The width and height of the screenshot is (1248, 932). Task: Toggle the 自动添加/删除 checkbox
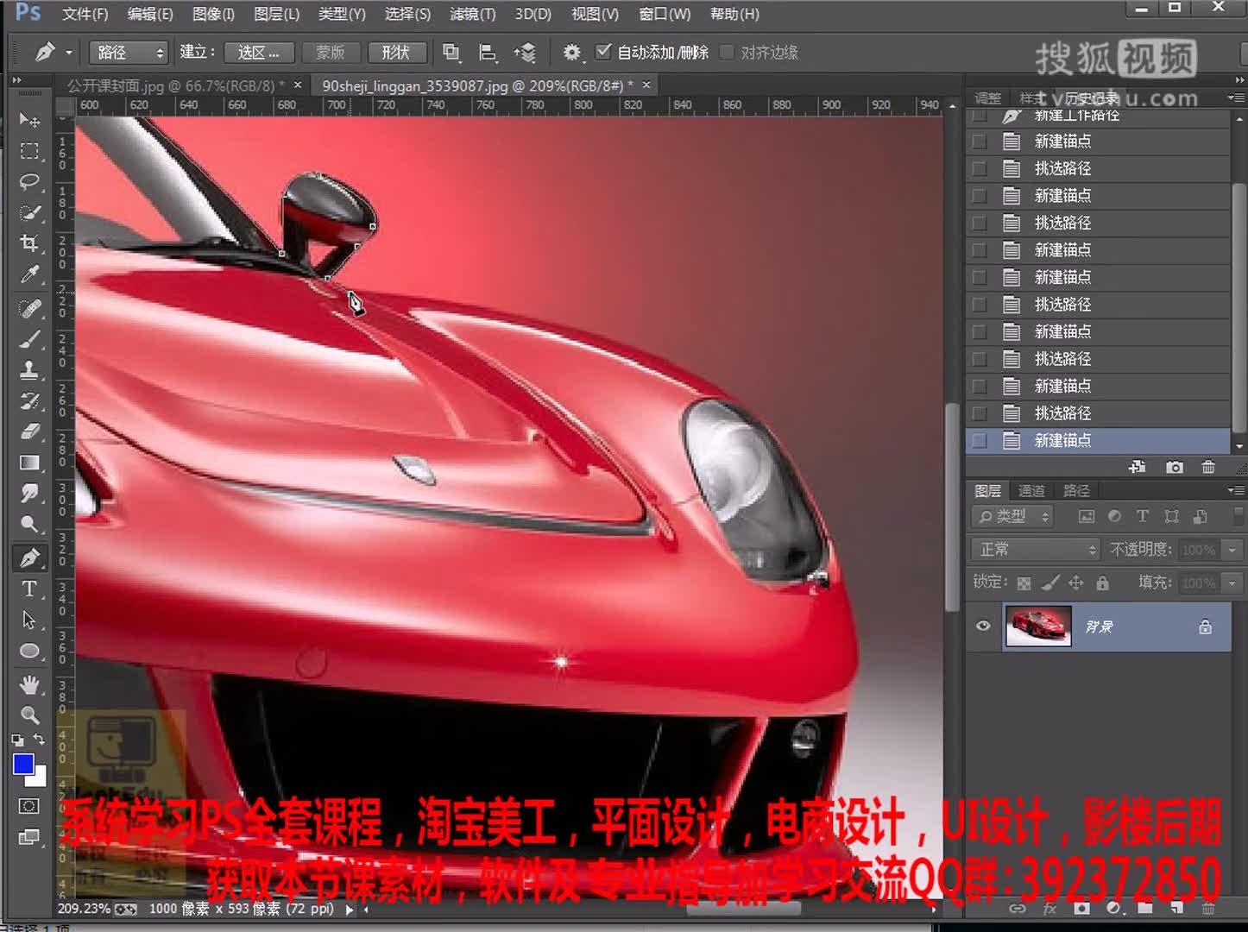point(604,52)
